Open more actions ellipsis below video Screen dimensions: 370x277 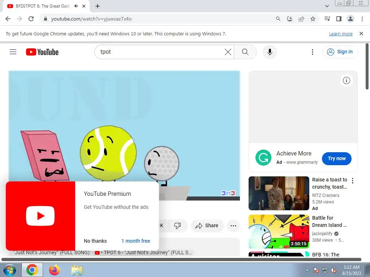click(233, 226)
